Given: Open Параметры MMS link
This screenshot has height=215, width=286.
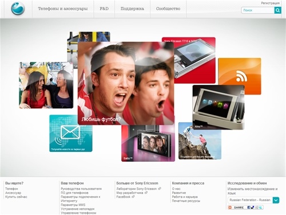Looking at the screenshot, I should click(x=73, y=205).
